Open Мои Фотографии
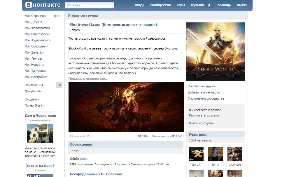Viewport: 282px width, 177px height. click(37, 28)
